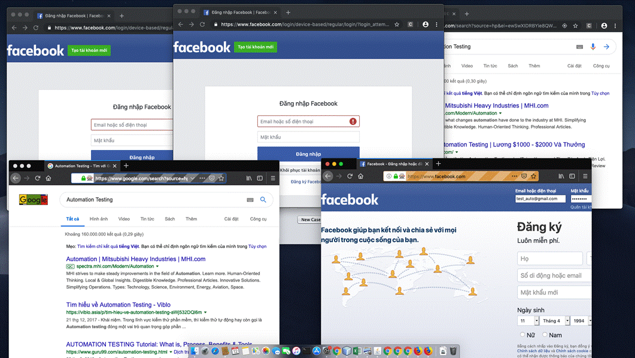Viewport: 635px width, 358px height.
Task: Open three-dot menu in middle Chrome window
Action: (x=436, y=25)
